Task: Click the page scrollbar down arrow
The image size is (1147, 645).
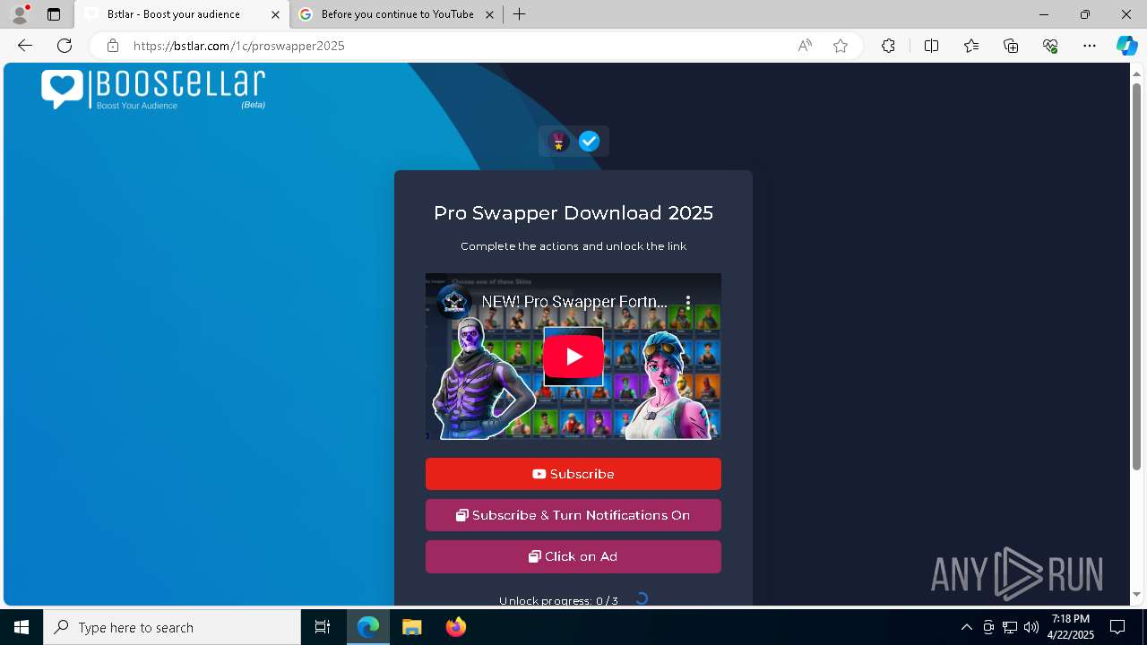Action: [x=1137, y=594]
